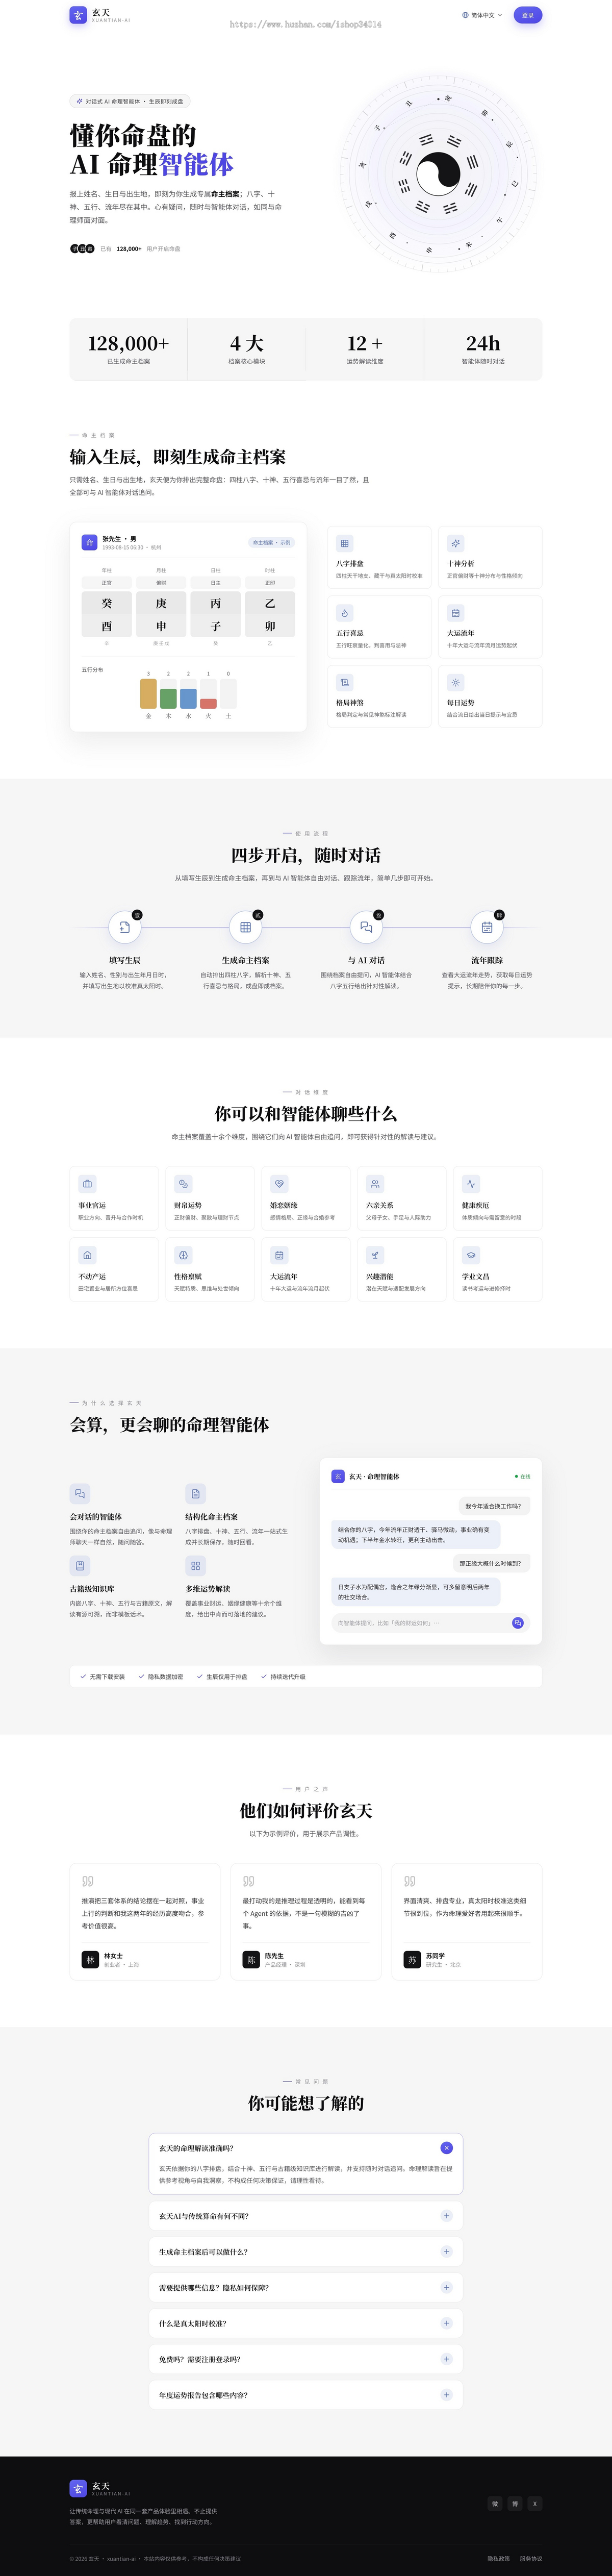
Task: Click the 六亲关系 people icon
Action: [375, 1184]
